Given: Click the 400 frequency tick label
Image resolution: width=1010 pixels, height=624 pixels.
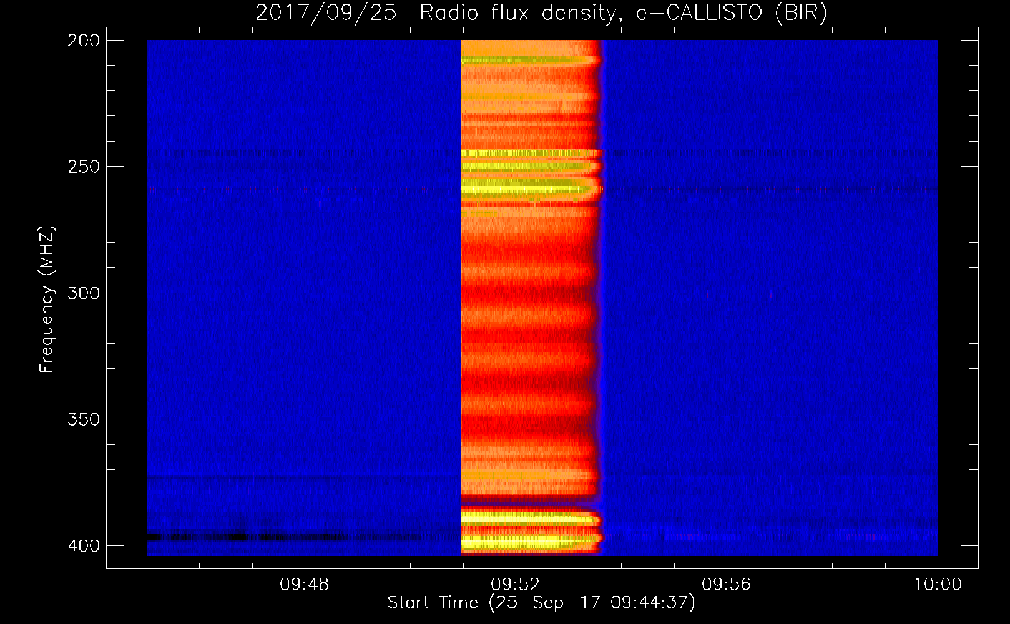Looking at the screenshot, I should [84, 546].
